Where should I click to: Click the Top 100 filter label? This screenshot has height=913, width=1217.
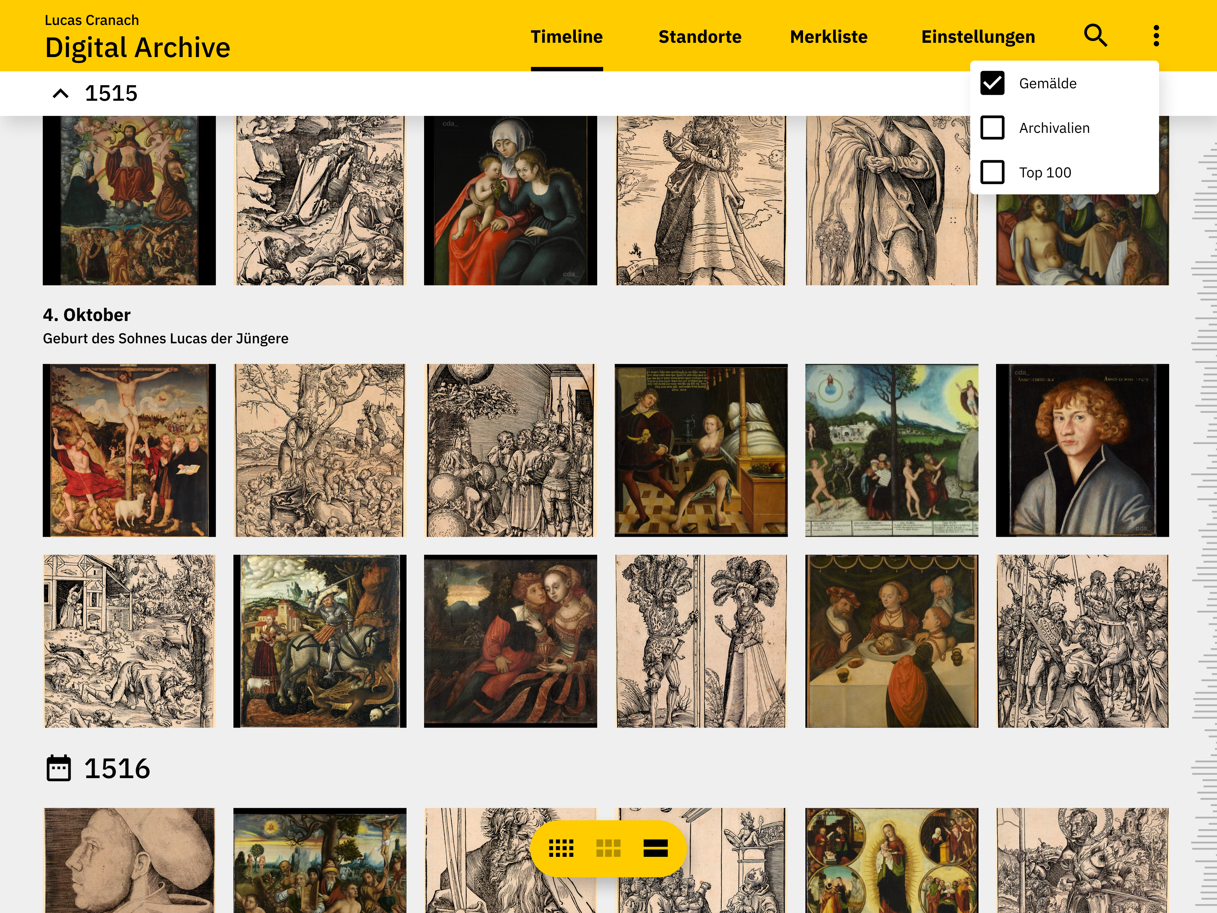[x=1045, y=172]
